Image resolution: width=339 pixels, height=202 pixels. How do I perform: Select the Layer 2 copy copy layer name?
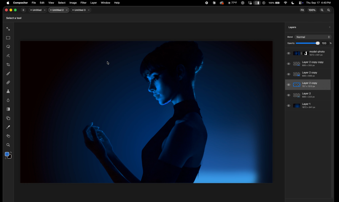coord(313,62)
